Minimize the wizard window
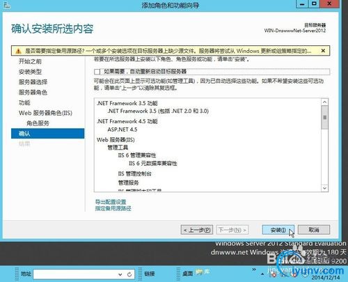348x282 pixels. [x=302, y=4]
